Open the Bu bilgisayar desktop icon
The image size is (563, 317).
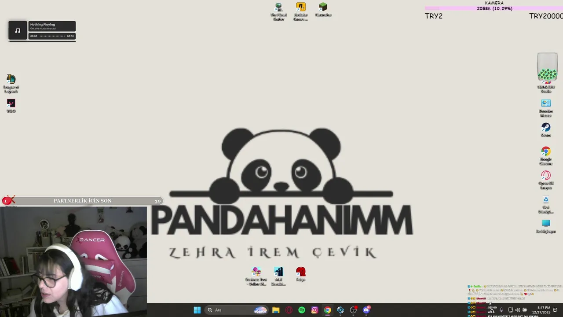(x=546, y=226)
